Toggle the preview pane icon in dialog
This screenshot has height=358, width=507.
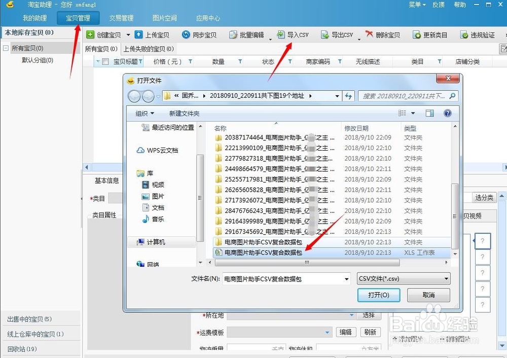[430, 113]
